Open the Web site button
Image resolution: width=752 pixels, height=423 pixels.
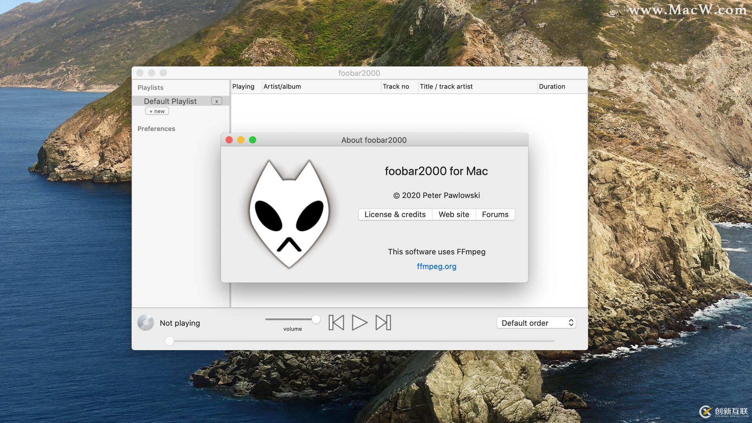pyautogui.click(x=454, y=214)
